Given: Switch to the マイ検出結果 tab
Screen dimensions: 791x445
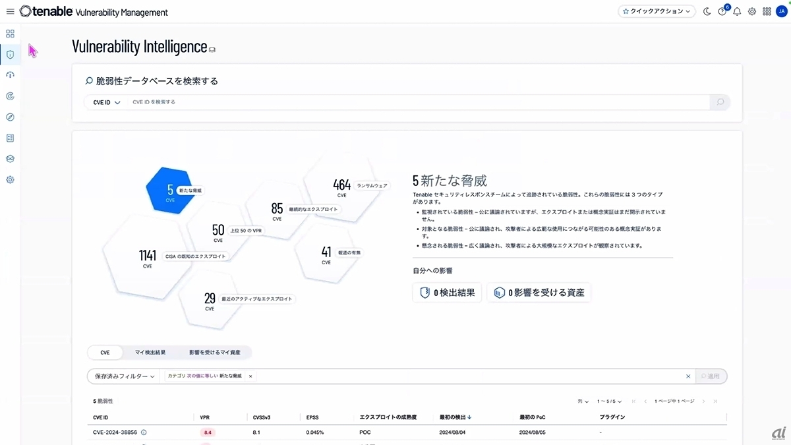Looking at the screenshot, I should coord(150,353).
